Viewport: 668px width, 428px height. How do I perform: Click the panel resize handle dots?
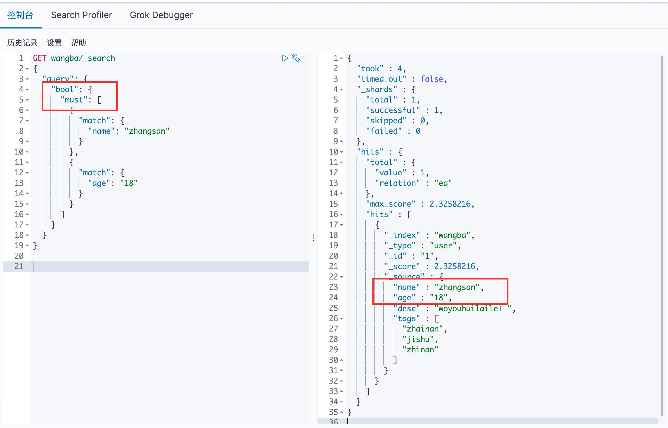(313, 238)
